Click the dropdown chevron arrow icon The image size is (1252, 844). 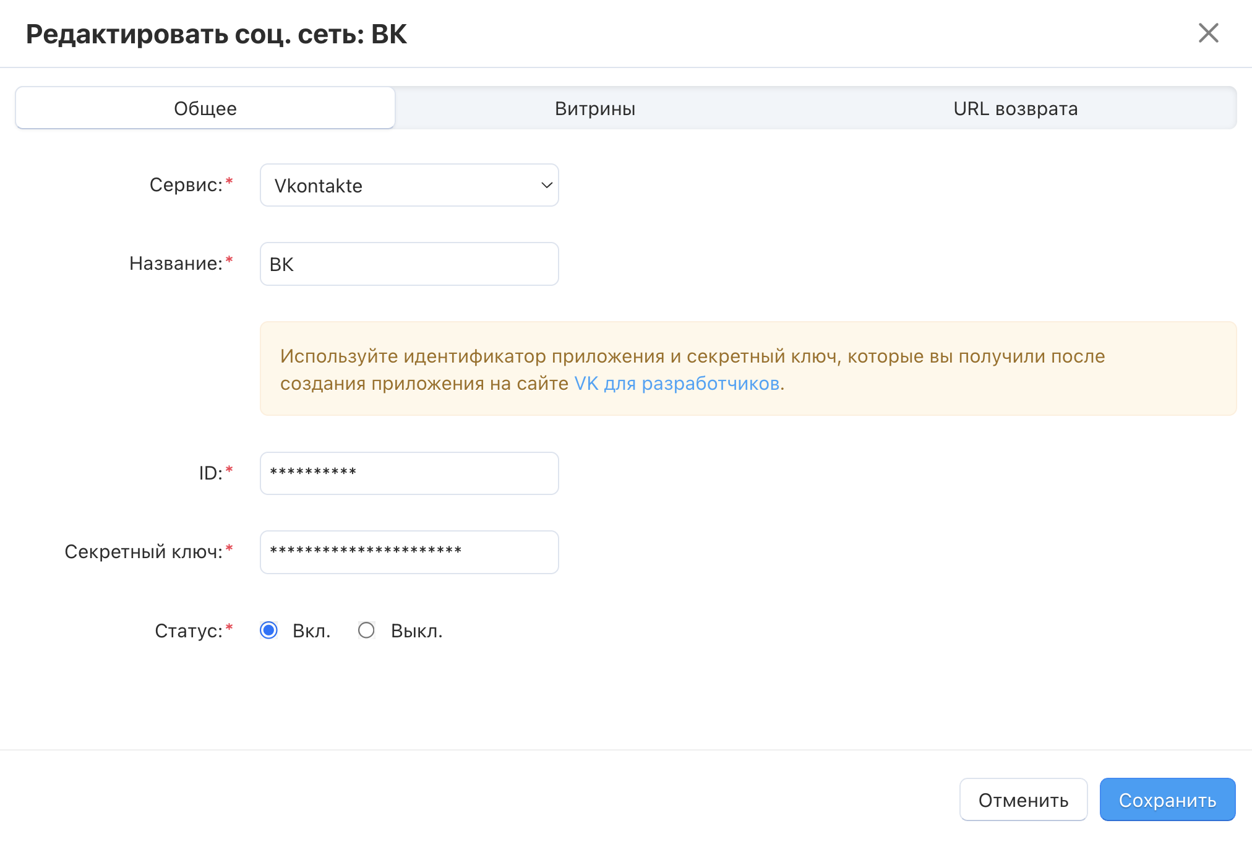click(x=546, y=186)
